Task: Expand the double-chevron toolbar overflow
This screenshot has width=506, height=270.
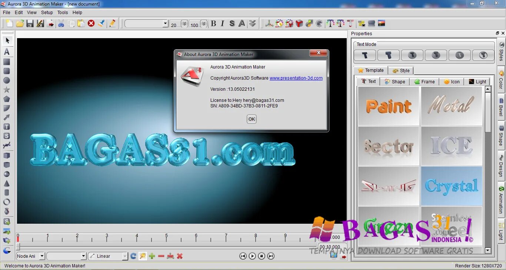Action: pyautogui.click(x=253, y=24)
